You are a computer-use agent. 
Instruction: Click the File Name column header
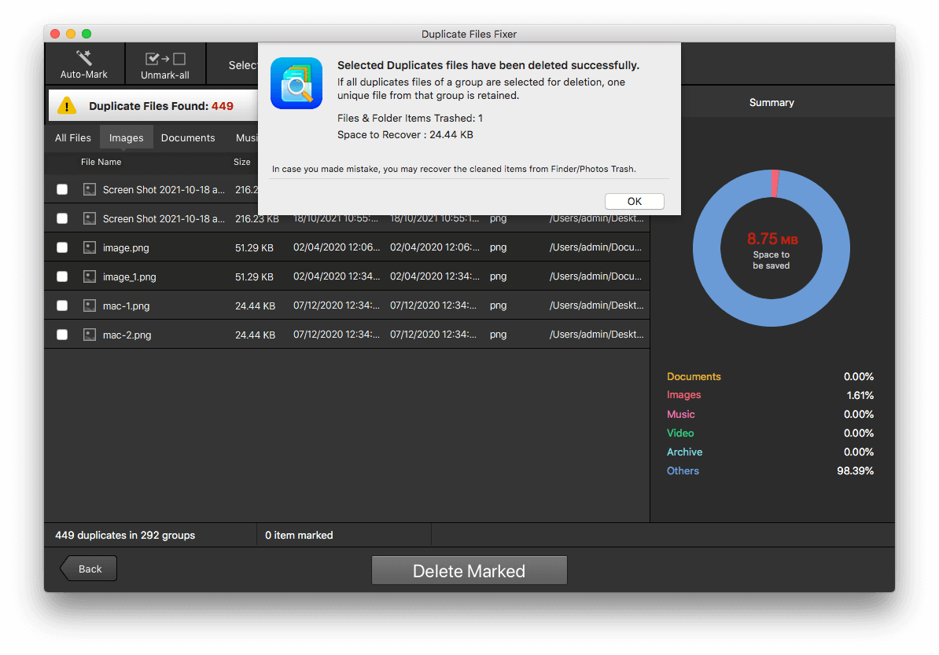click(x=101, y=162)
